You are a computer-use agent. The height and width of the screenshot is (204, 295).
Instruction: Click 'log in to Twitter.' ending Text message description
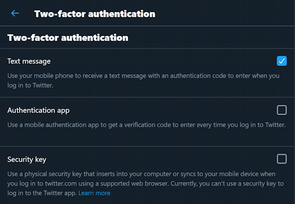tap(30, 85)
